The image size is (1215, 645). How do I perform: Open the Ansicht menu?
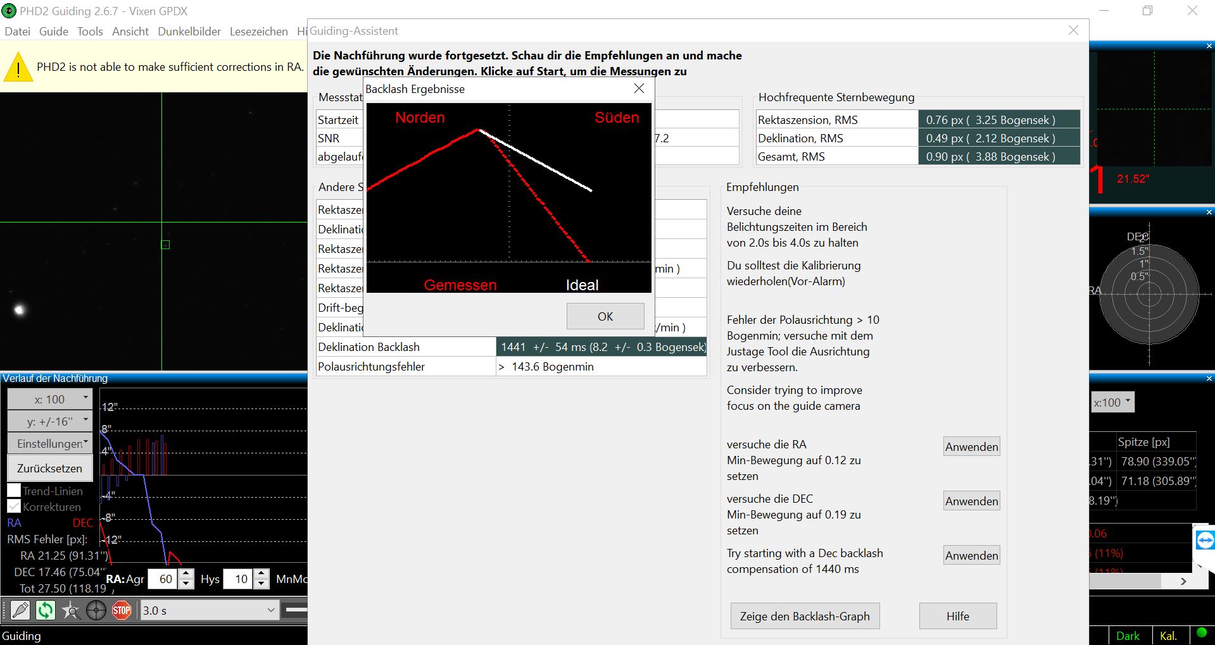click(130, 31)
